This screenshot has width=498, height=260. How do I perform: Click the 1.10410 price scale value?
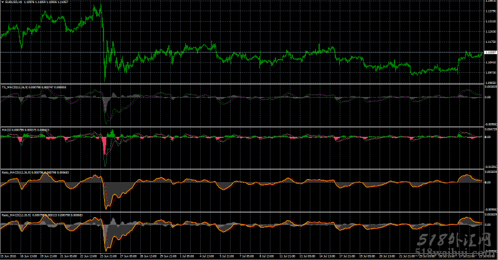(x=491, y=62)
